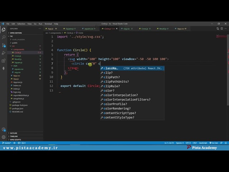This screenshot has width=229, height=172.
Task: Open the Extensions view icon
Action: tap(4, 61)
